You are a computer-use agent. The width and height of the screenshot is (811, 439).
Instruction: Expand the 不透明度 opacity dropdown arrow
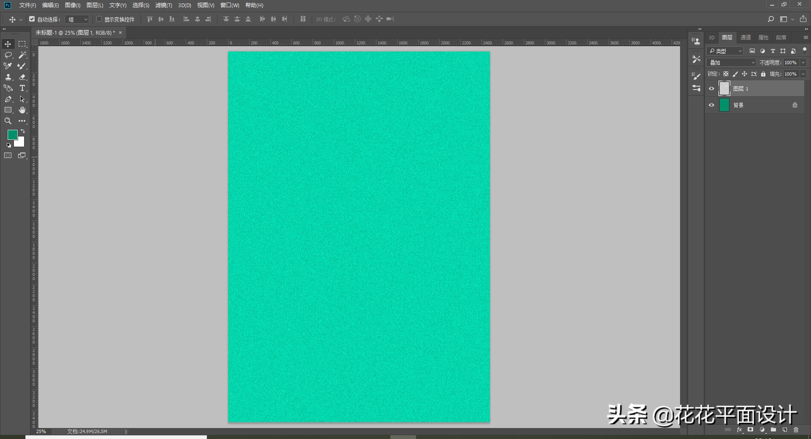(x=803, y=63)
